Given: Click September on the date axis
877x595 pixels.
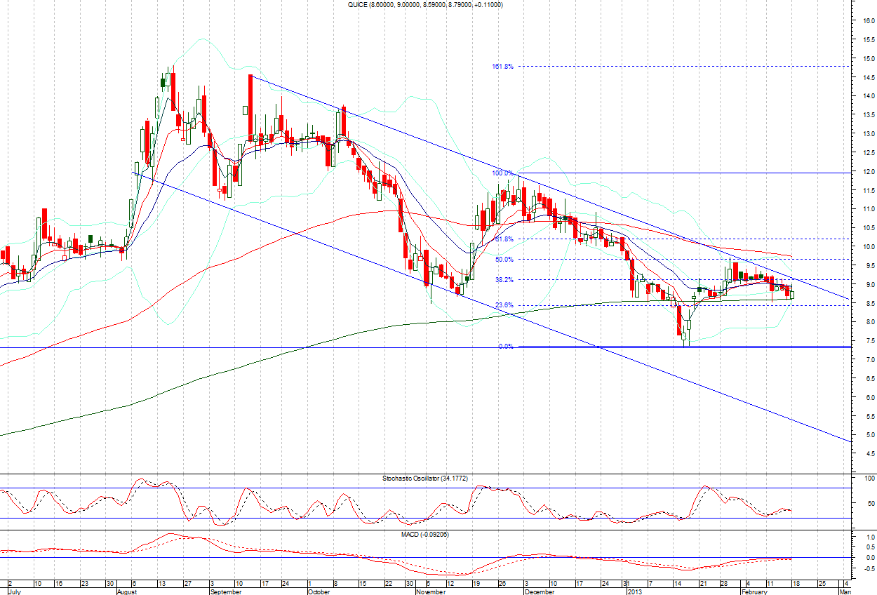Looking at the screenshot, I should [x=226, y=591].
